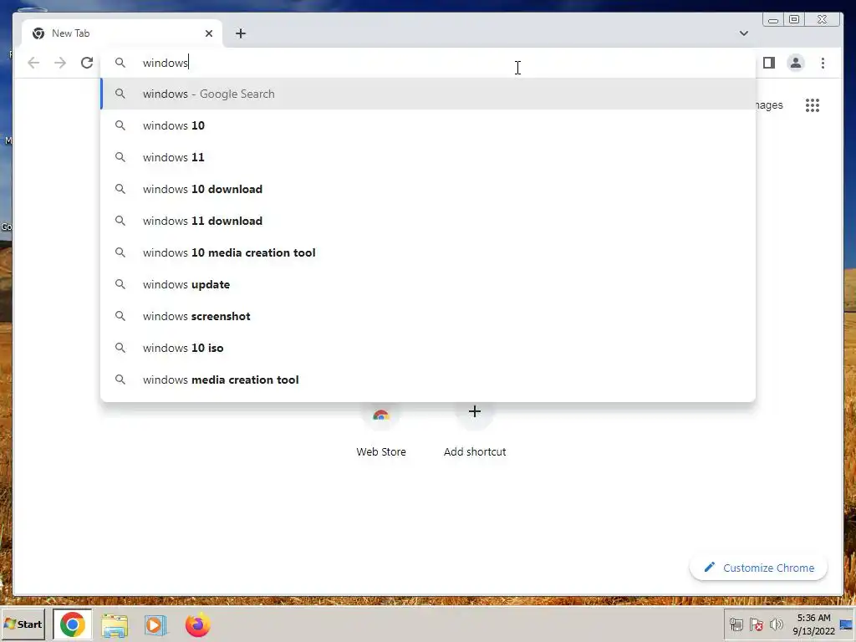Click the Chrome taskbar icon
This screenshot has height=642, width=856.
click(73, 624)
